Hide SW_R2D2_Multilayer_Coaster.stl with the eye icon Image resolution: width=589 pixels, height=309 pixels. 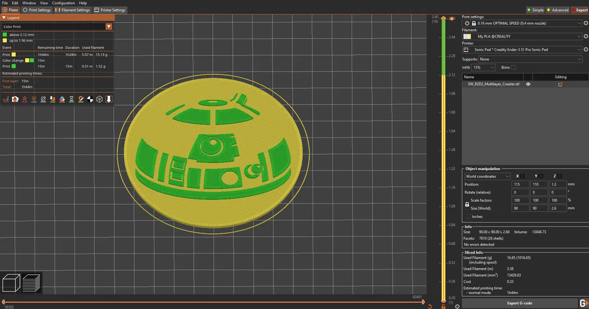[x=528, y=84]
